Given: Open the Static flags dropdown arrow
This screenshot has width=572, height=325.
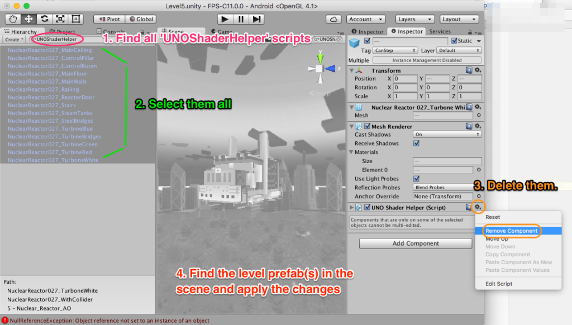Looking at the screenshot, I should click(x=479, y=41).
